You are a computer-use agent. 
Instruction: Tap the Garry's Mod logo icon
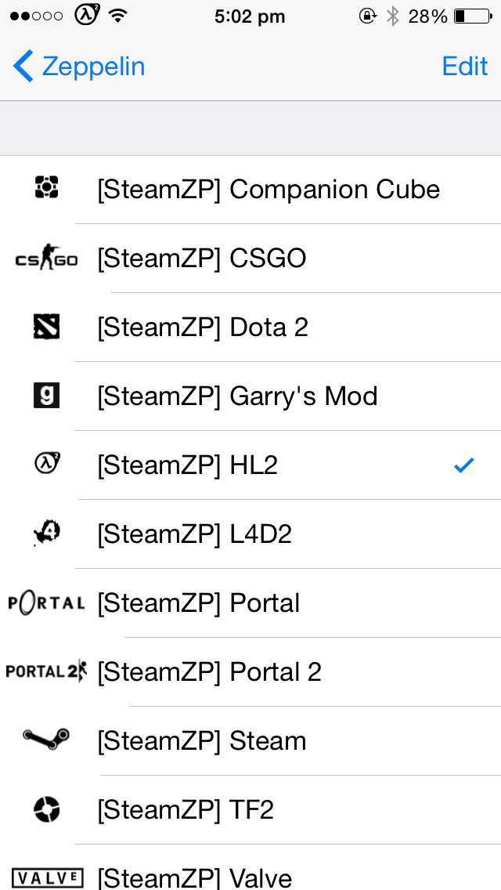click(x=46, y=396)
